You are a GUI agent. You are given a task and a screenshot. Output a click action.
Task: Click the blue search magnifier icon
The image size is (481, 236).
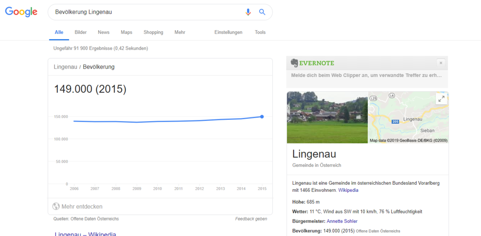click(263, 12)
